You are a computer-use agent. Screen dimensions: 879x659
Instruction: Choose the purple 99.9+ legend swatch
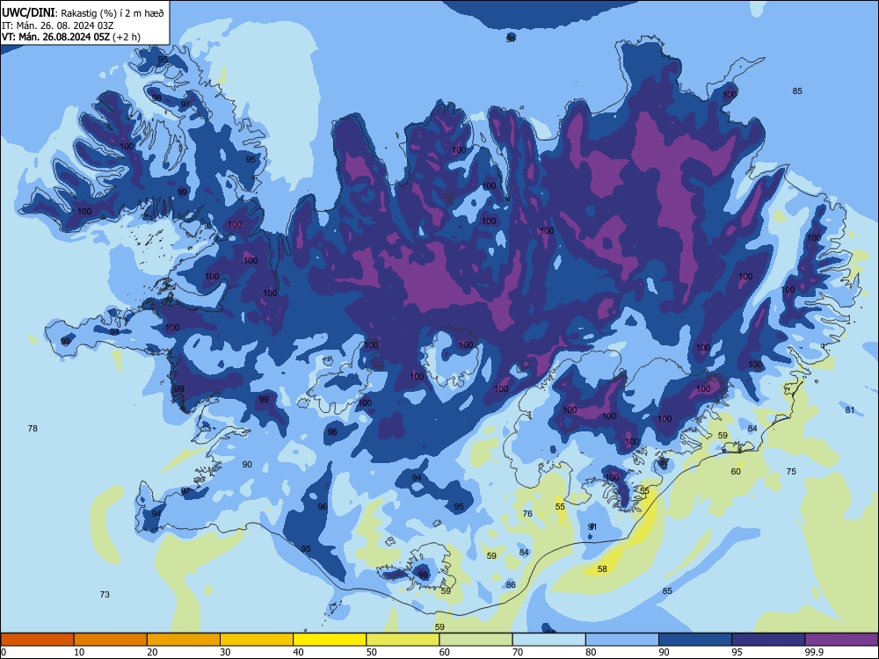tap(841, 640)
